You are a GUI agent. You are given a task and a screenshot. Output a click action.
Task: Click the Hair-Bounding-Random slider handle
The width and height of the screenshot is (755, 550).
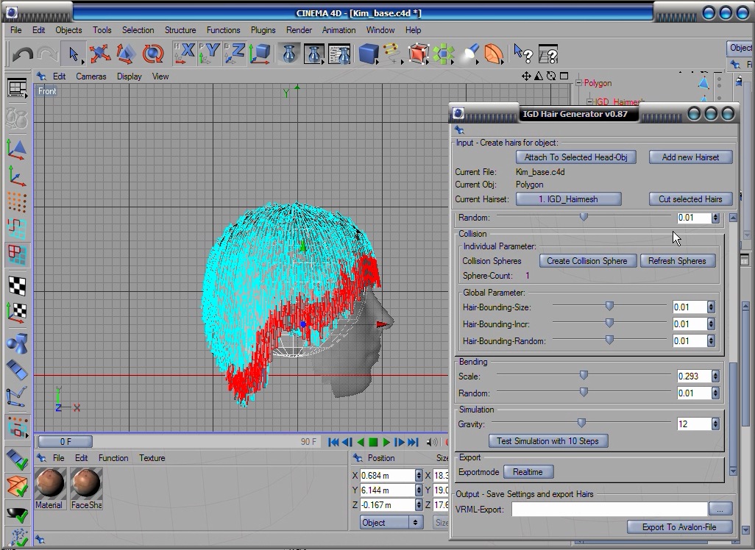pos(609,340)
